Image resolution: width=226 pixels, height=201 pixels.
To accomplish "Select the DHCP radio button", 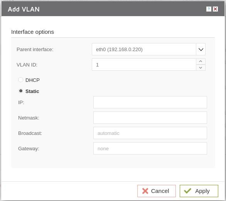I will tap(20, 80).
